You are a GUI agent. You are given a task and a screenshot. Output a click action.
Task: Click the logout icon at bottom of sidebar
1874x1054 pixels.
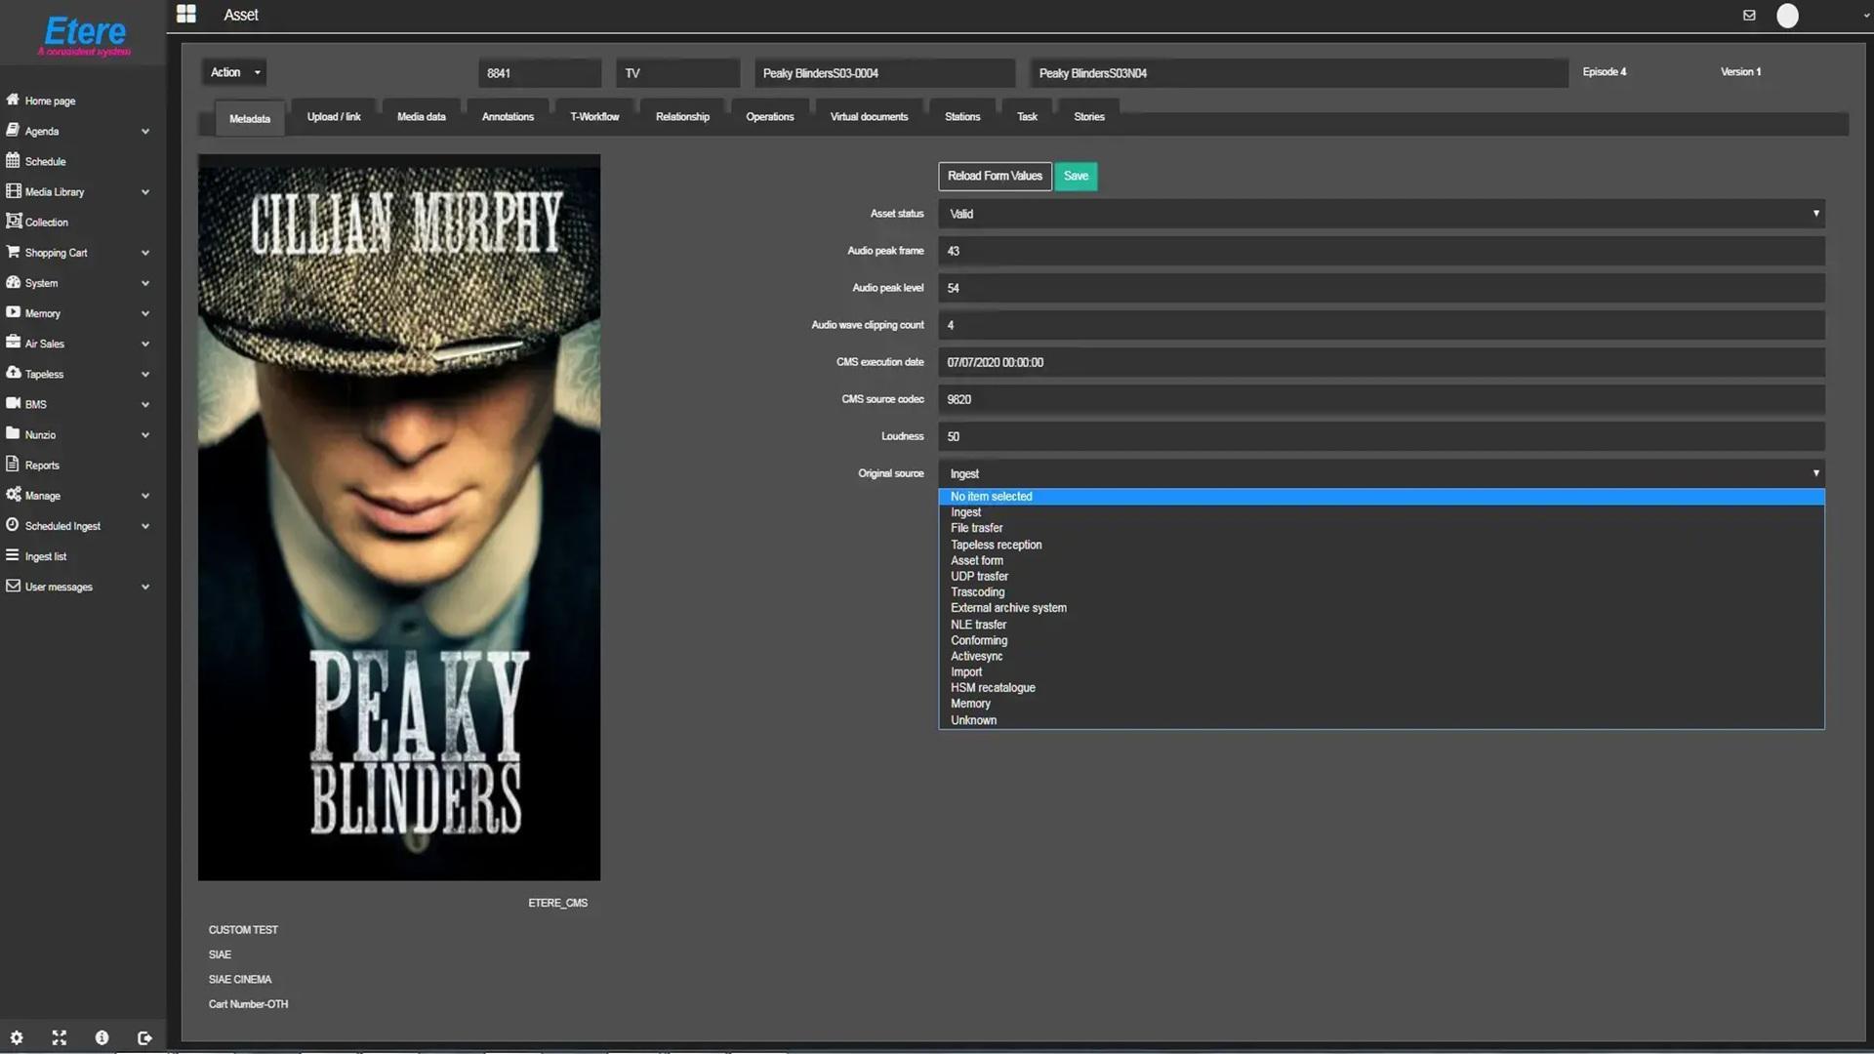pyautogui.click(x=144, y=1037)
